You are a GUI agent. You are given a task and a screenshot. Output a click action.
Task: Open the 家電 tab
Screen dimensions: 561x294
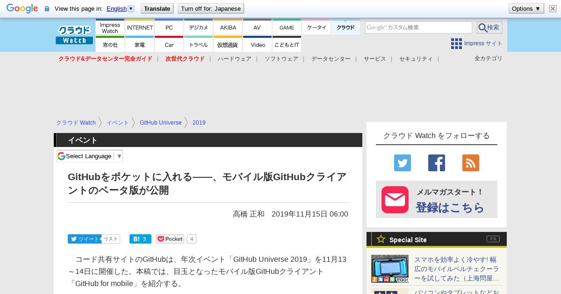pos(139,44)
